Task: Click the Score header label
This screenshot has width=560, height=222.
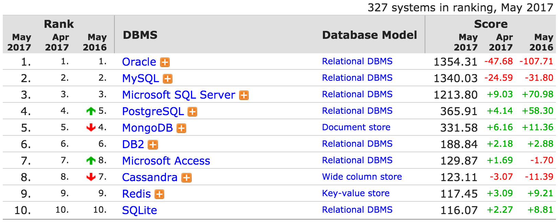Action: [x=491, y=24]
